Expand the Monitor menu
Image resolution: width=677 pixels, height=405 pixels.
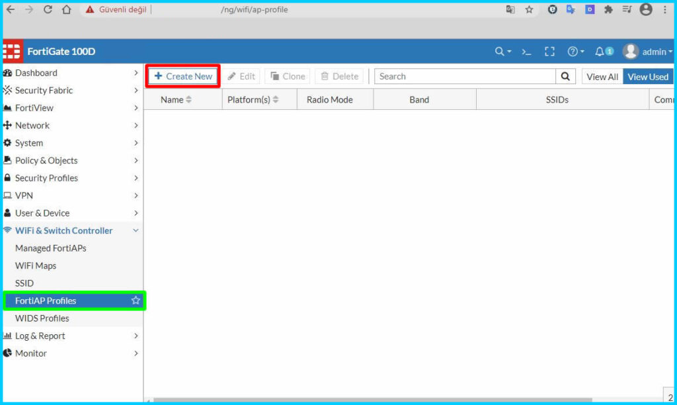pos(73,353)
